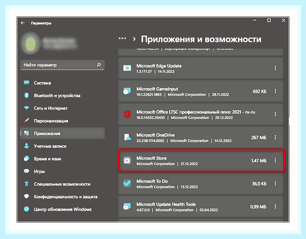Select Microsoft Update Health Tools name text
This screenshot has height=239, width=306.
click(x=166, y=204)
